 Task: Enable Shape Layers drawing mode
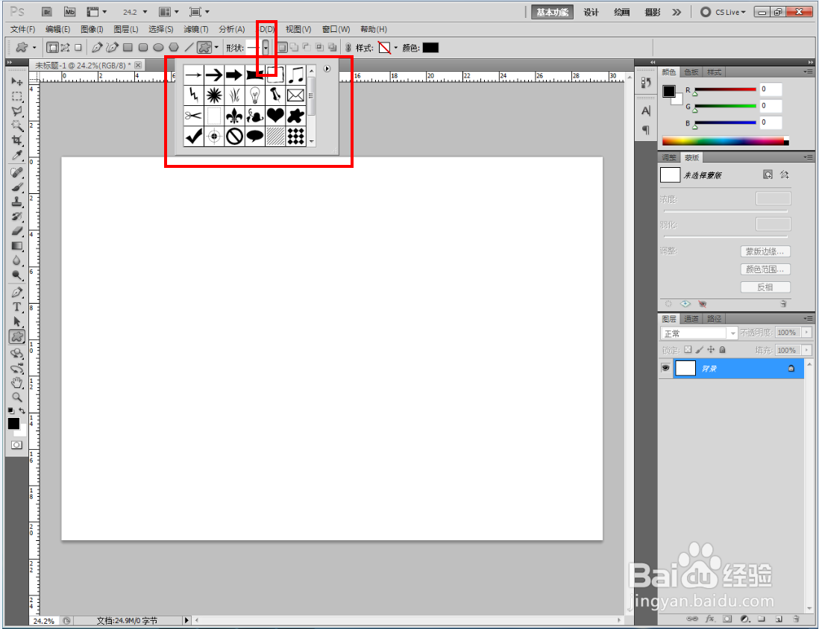52,48
